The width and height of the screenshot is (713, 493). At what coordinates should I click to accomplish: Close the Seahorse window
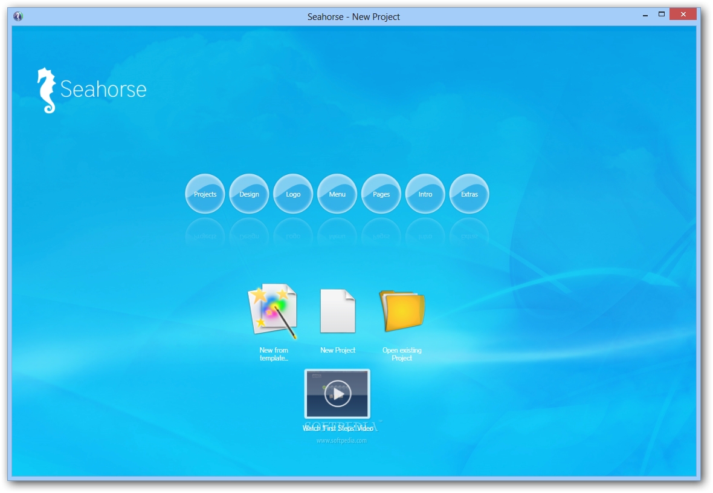[683, 14]
